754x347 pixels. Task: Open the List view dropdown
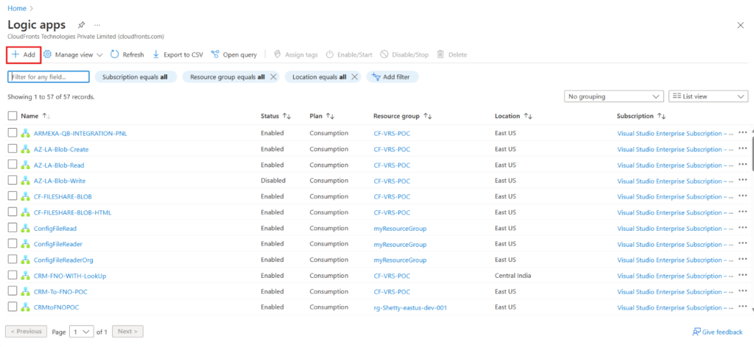click(708, 96)
